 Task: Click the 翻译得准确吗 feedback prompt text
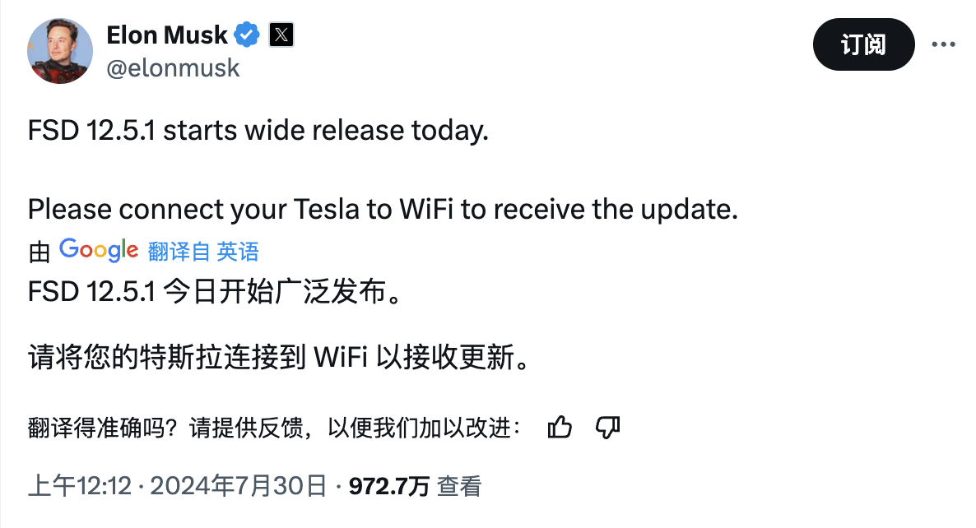coord(274,428)
